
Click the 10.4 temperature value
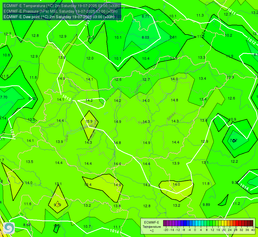click(146, 58)
